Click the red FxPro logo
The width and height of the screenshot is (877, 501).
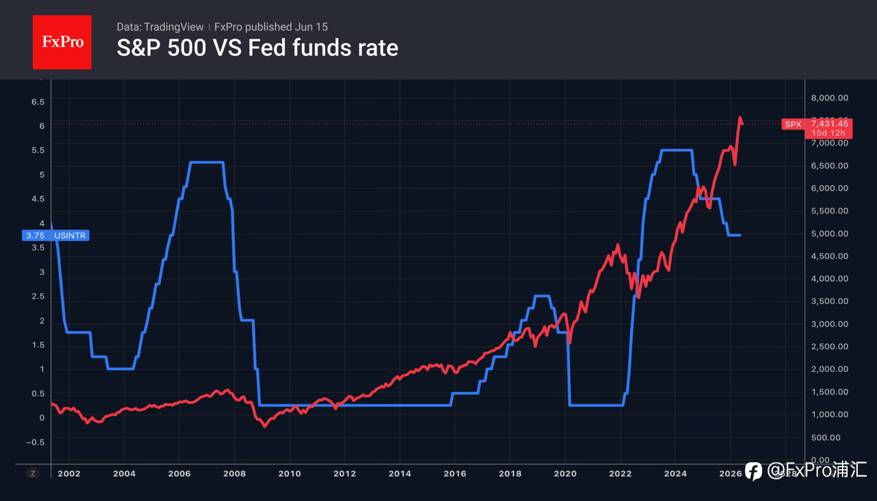coord(62,42)
